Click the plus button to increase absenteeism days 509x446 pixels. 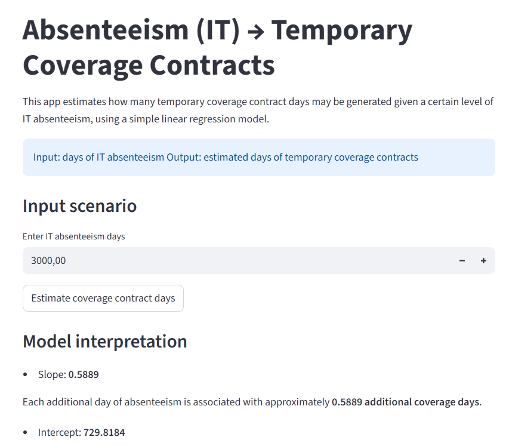(x=483, y=261)
